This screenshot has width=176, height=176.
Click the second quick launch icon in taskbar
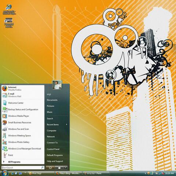click(x=16, y=173)
